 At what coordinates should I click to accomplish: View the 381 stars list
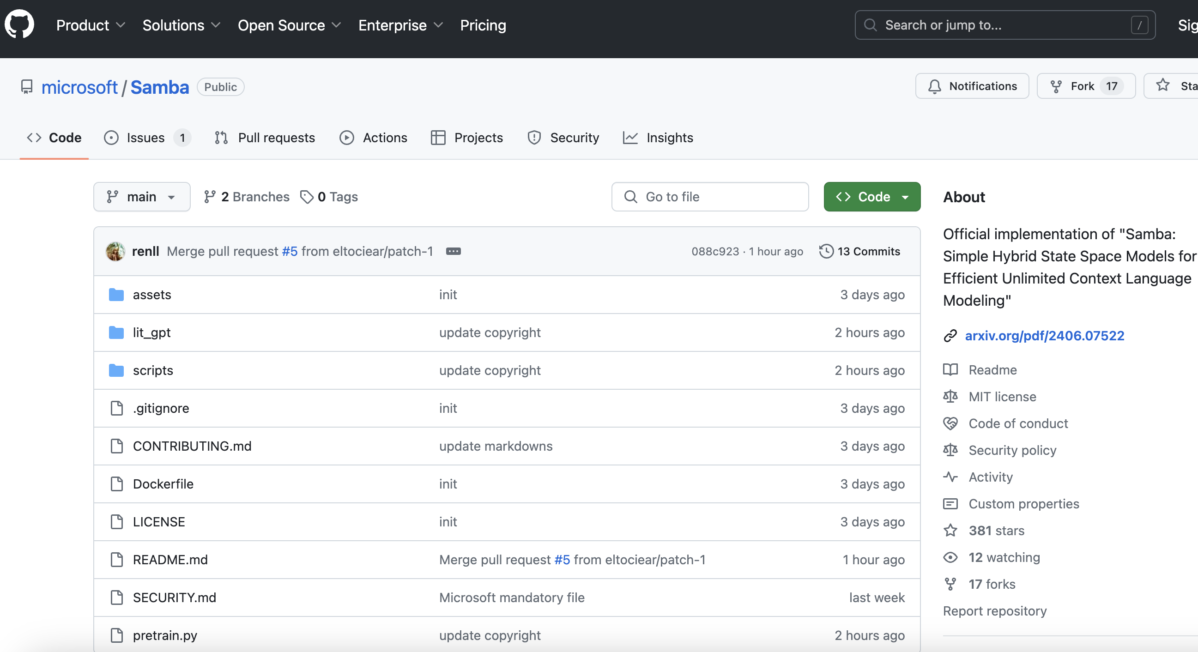click(x=996, y=530)
